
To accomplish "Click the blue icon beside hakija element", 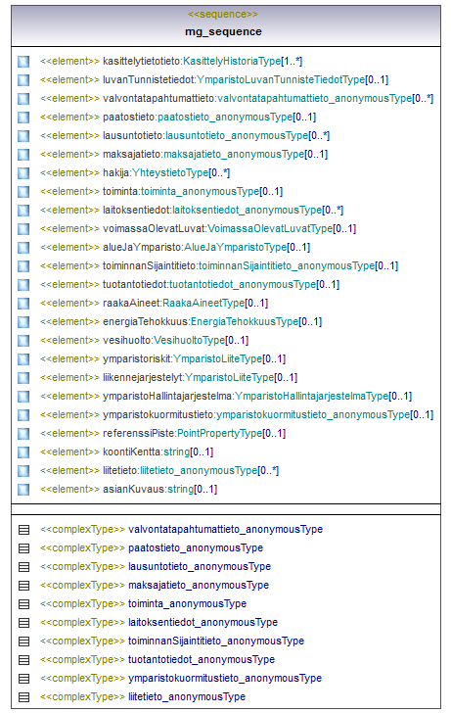I will coord(23,173).
